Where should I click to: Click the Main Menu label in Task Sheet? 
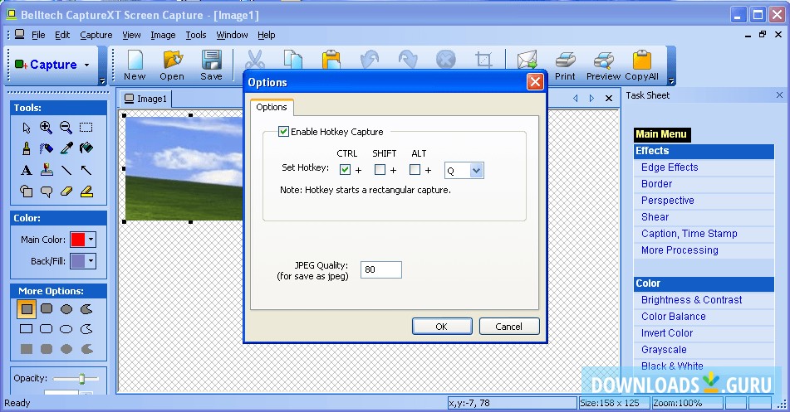661,134
